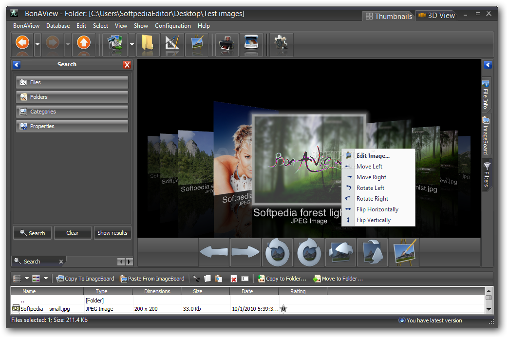
Task: Collapse the Search panel with blue arrow
Action: 17,64
